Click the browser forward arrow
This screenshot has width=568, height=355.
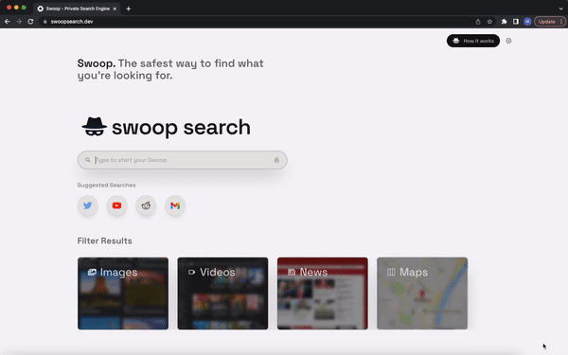tap(19, 22)
